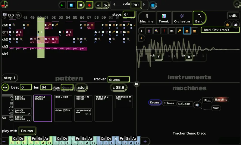The width and height of the screenshot is (241, 145).
Task: Click the z 38.8 zoom button
Action: pos(118,87)
